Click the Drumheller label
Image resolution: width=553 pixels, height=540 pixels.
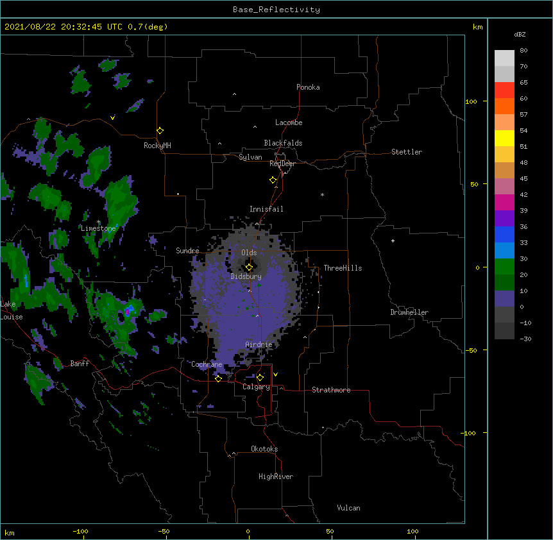(409, 312)
